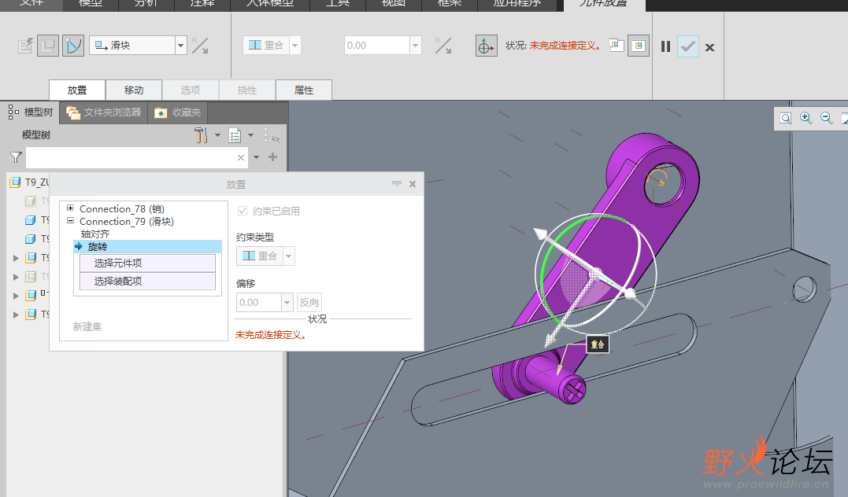Open the 滑块 connection type dropdown
Screen dimensions: 848x497
[180, 46]
